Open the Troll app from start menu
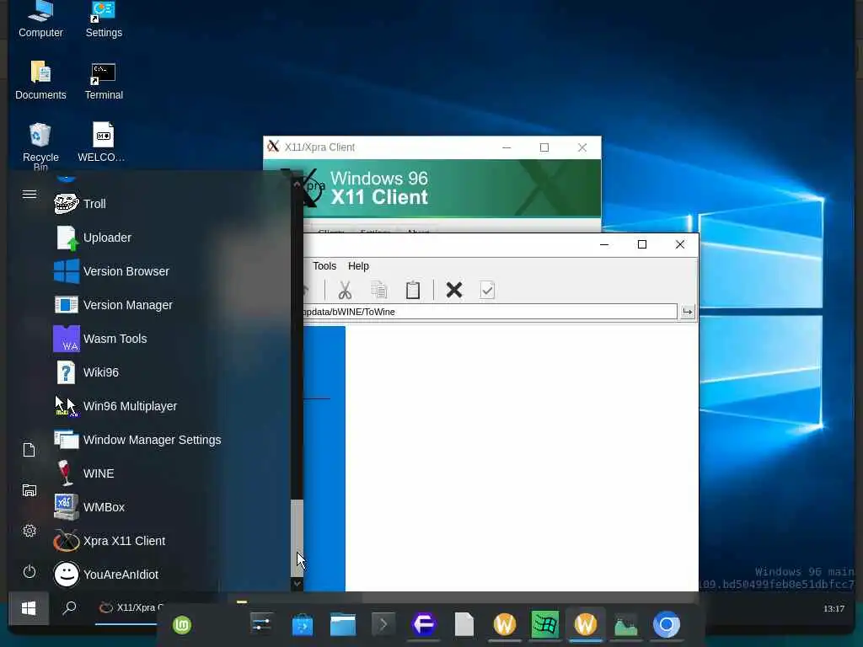 pos(80,204)
